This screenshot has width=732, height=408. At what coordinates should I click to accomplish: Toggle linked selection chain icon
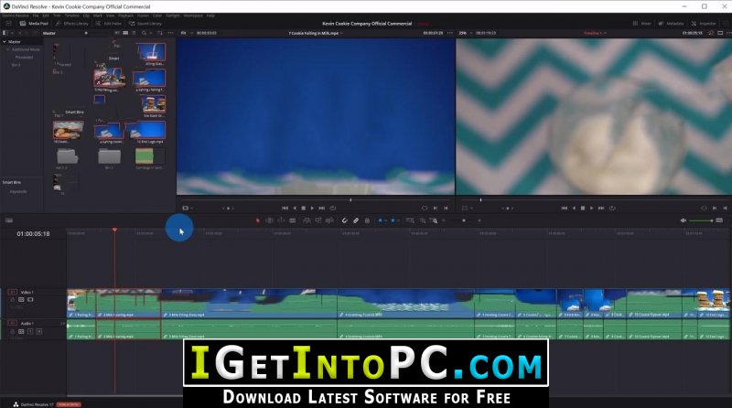(x=356, y=220)
